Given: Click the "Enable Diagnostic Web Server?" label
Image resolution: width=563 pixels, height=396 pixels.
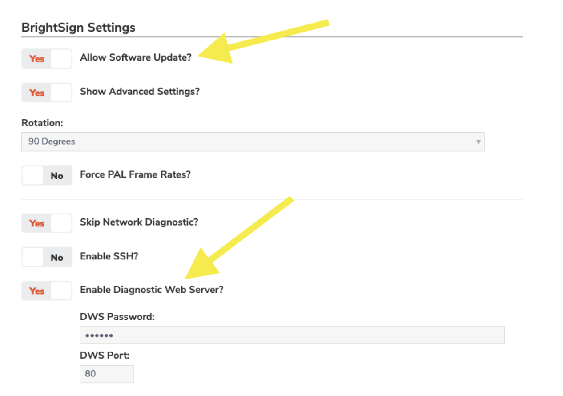Looking at the screenshot, I should pyautogui.click(x=152, y=290).
